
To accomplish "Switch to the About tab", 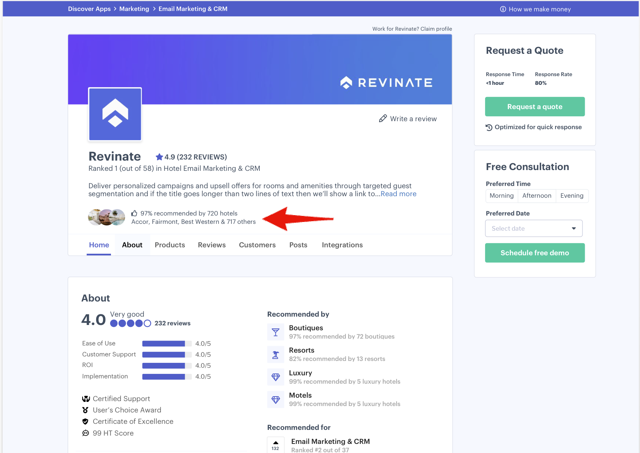I will [x=132, y=245].
